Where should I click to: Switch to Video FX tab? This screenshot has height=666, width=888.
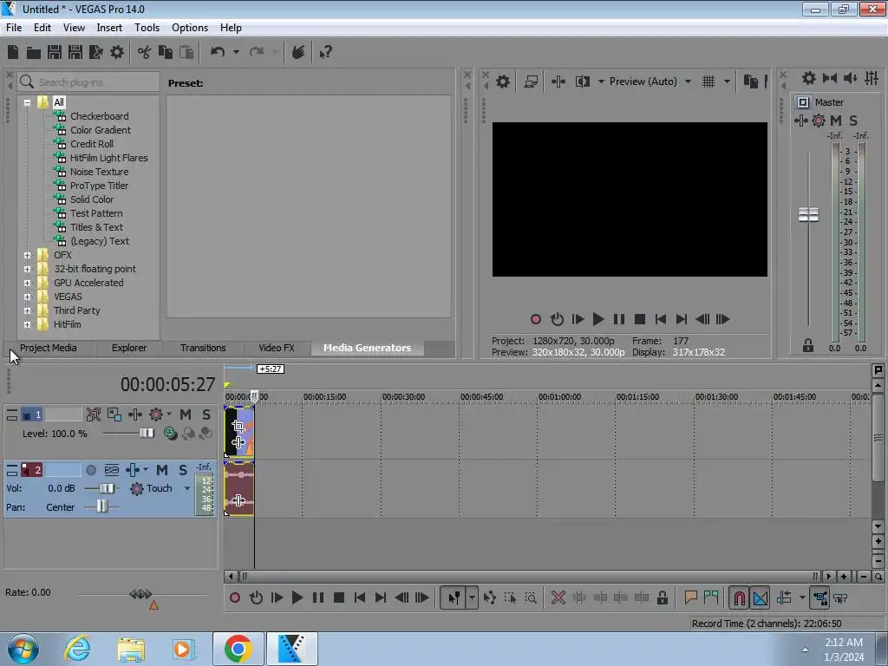click(x=277, y=348)
